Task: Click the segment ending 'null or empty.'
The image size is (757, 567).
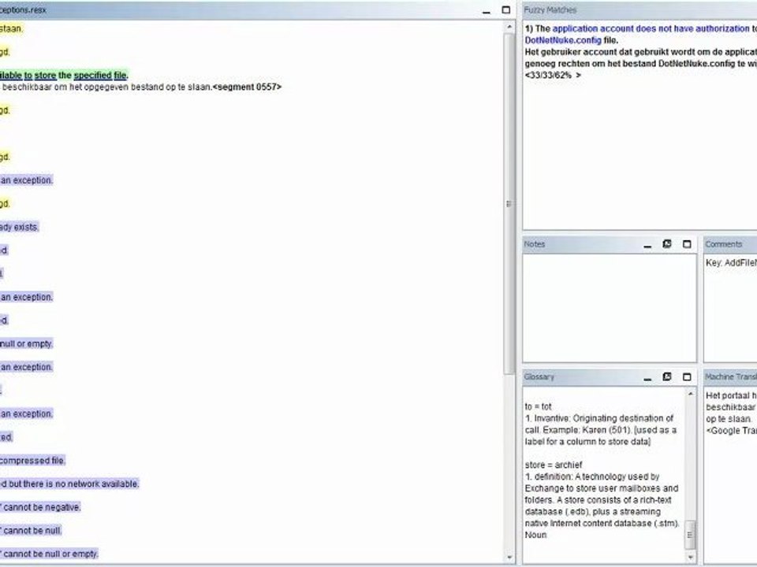Action: pyautogui.click(x=26, y=344)
